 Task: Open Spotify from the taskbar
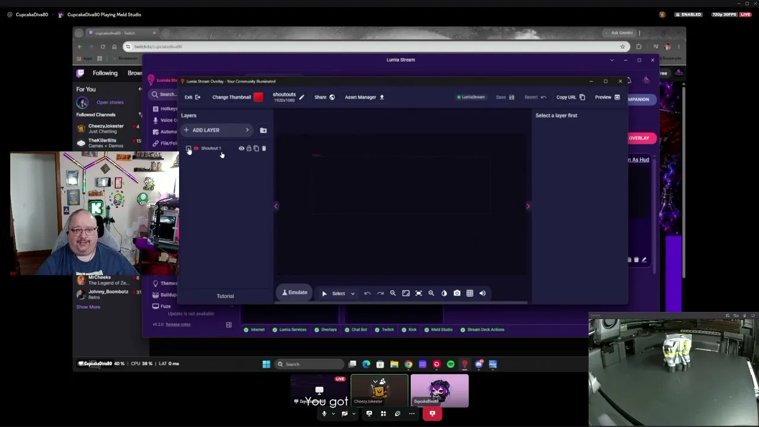451,364
